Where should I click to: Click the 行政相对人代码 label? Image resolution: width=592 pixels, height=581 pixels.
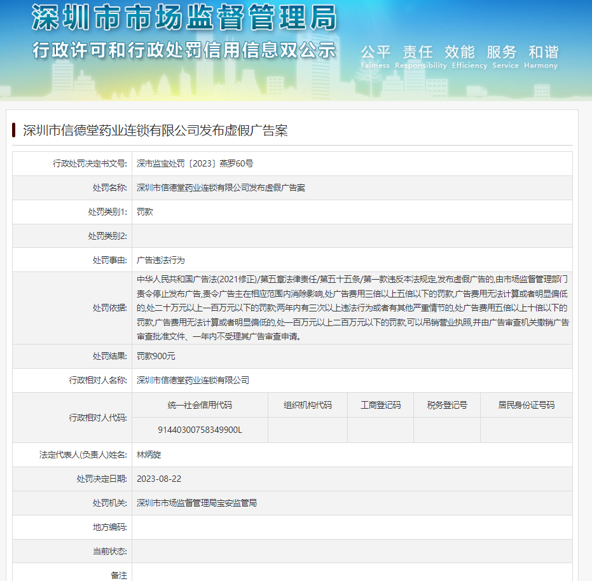[98, 418]
